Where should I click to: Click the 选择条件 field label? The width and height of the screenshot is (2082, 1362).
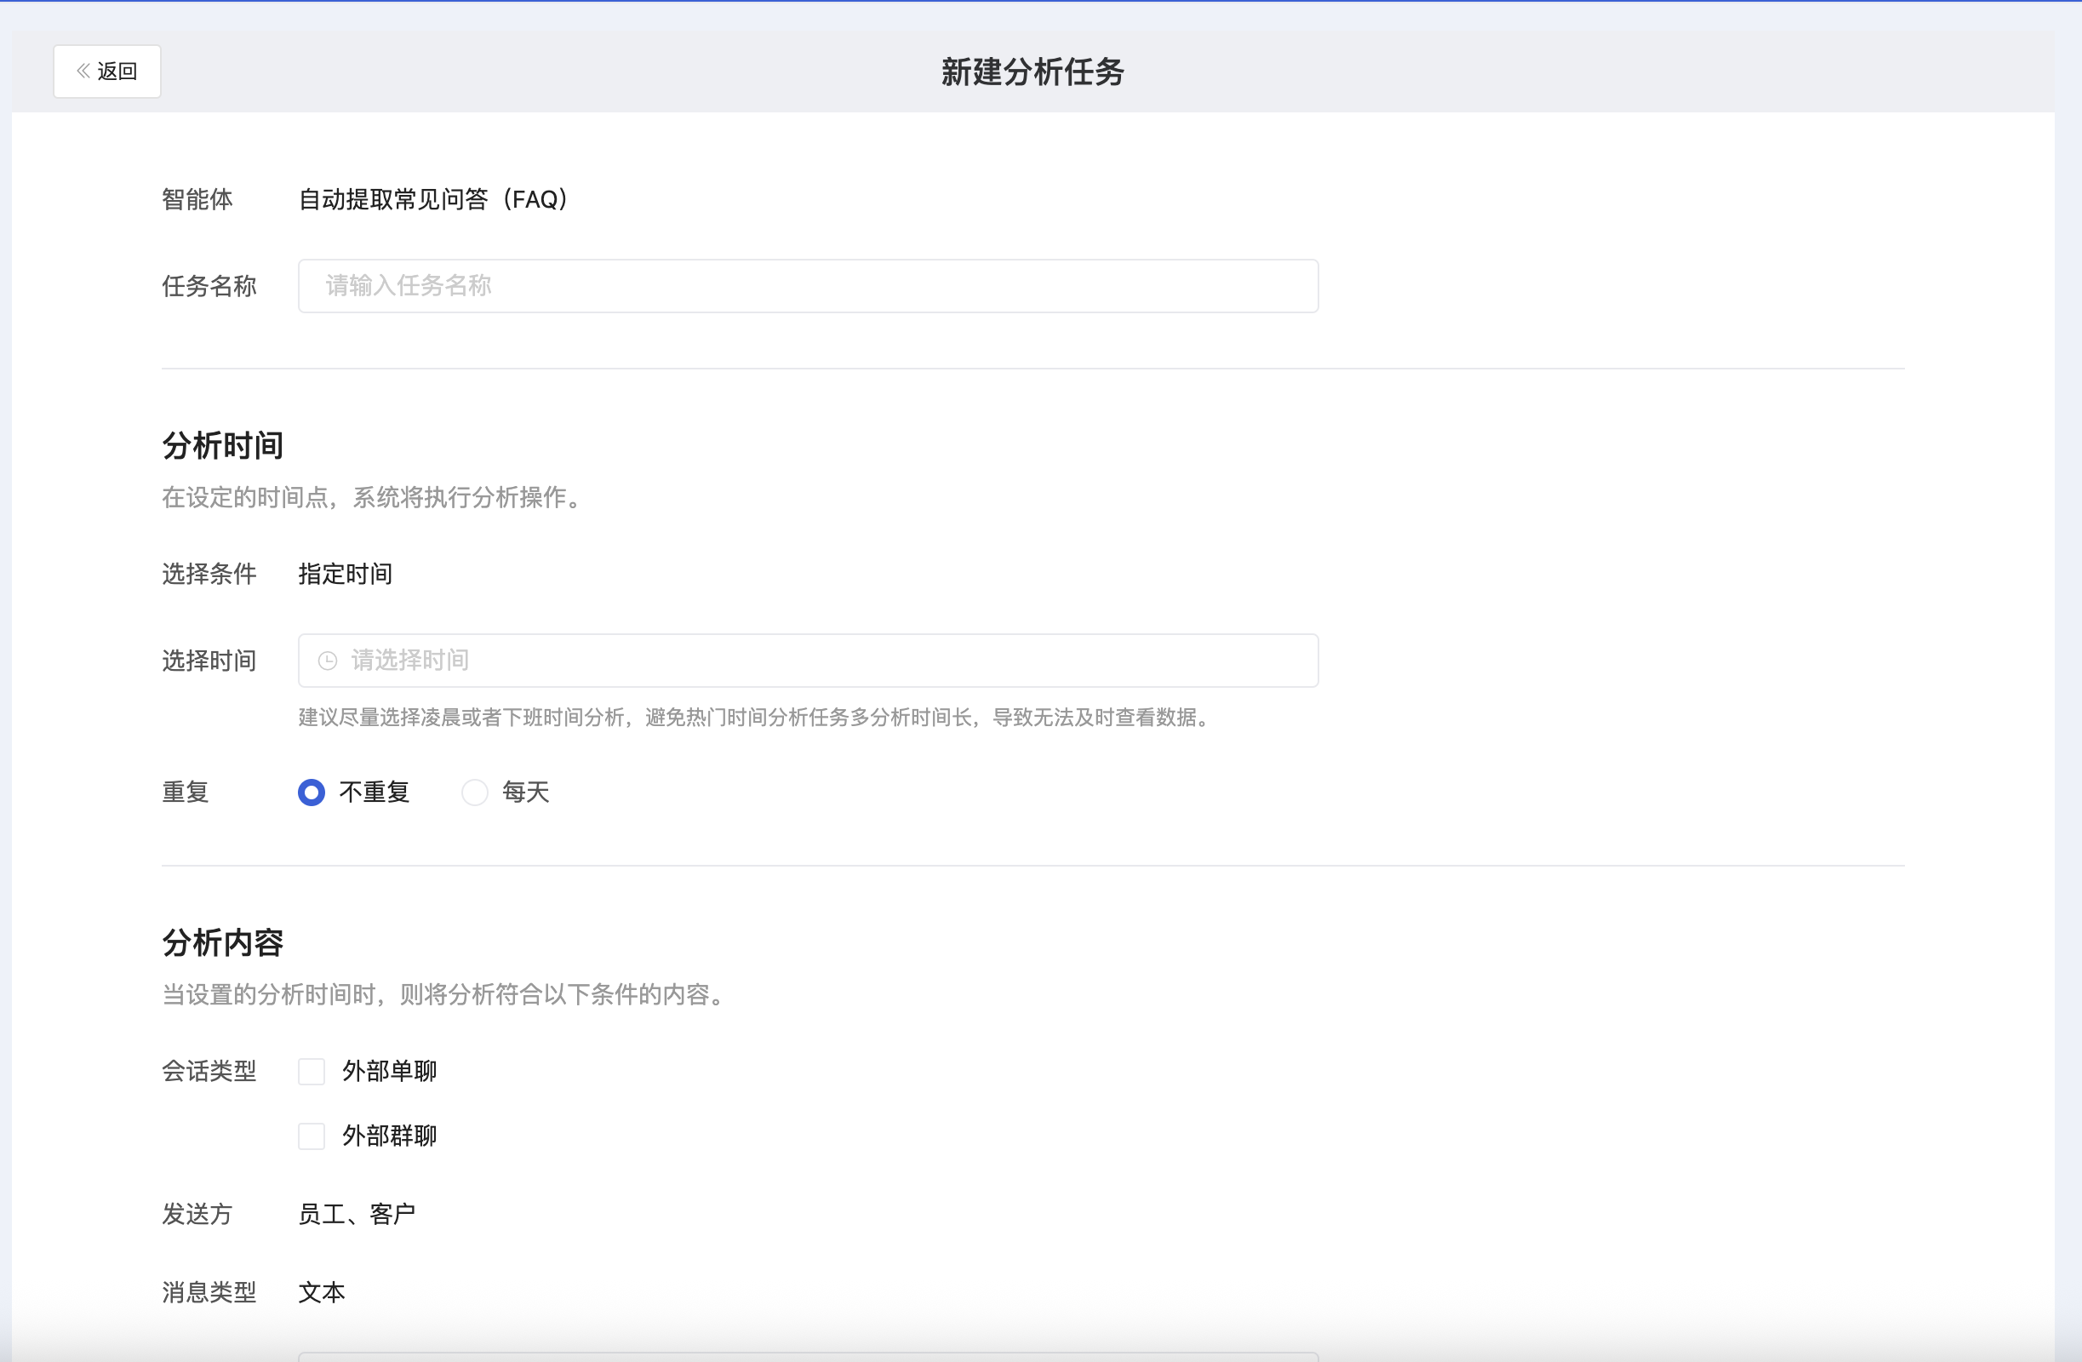209,574
